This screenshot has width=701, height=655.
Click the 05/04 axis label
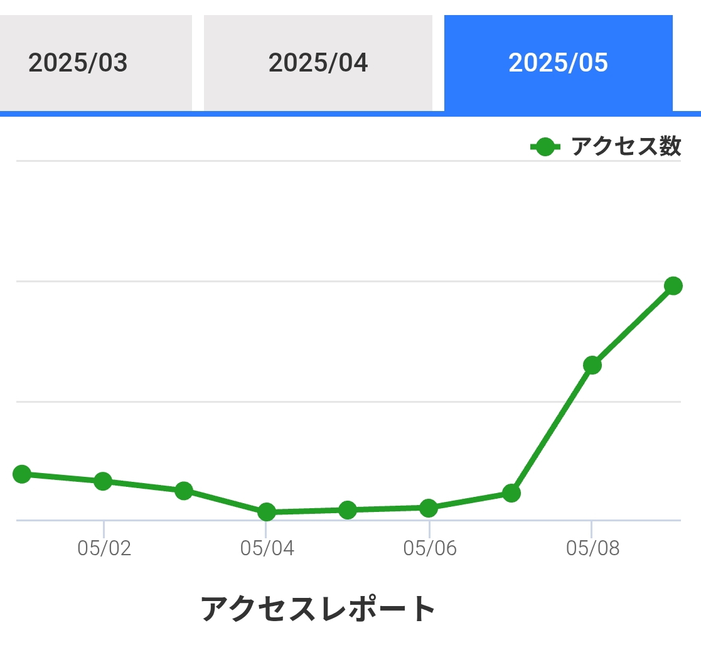(x=267, y=548)
